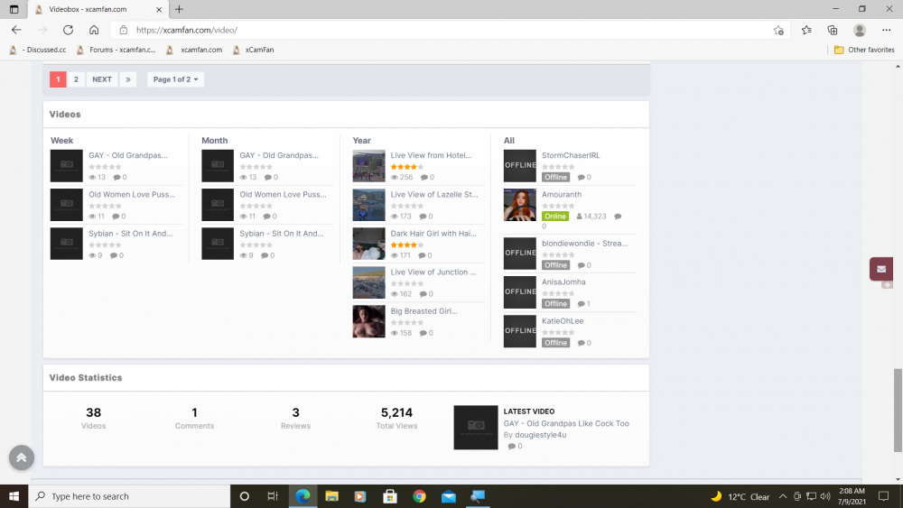
Task: Open the Favorites list icon
Action: click(806, 30)
